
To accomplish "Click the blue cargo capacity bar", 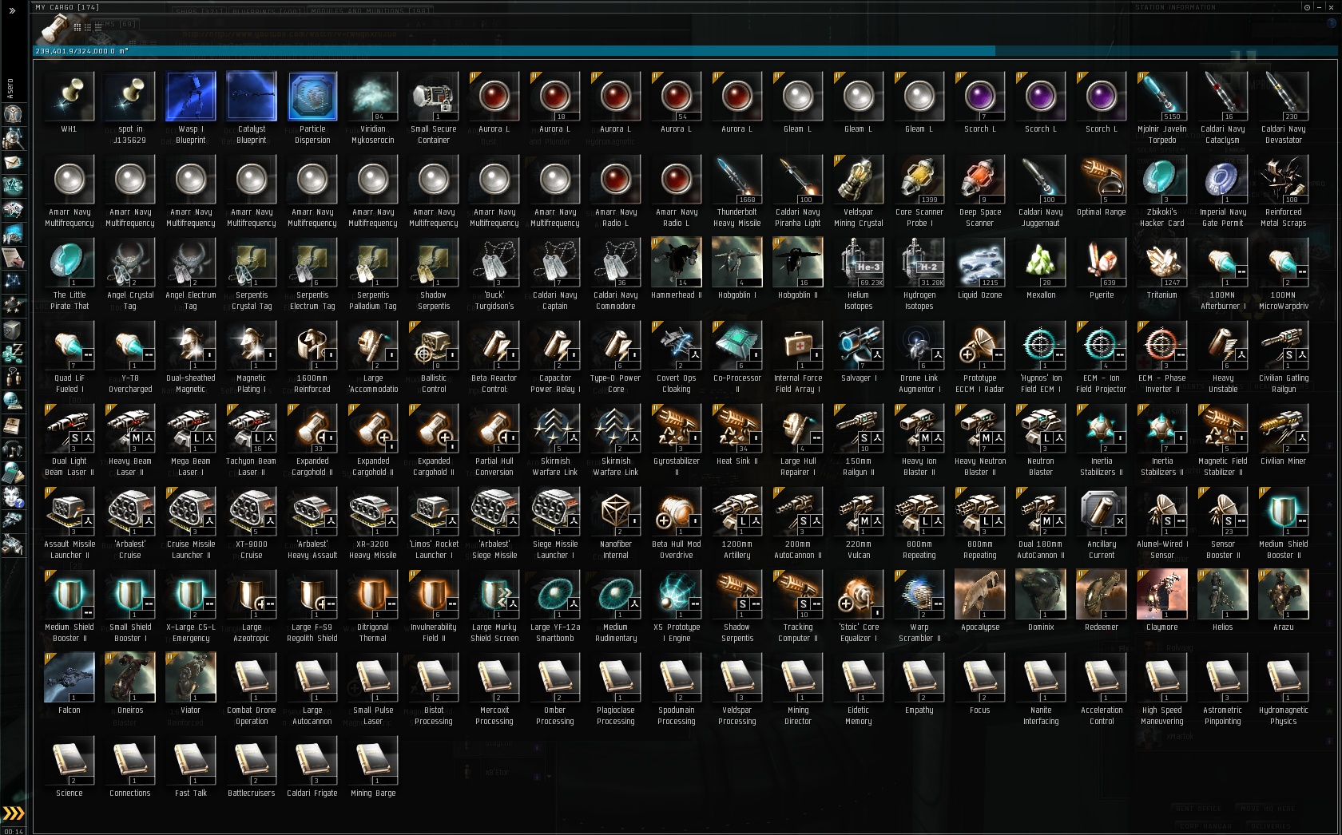I will point(685,51).
